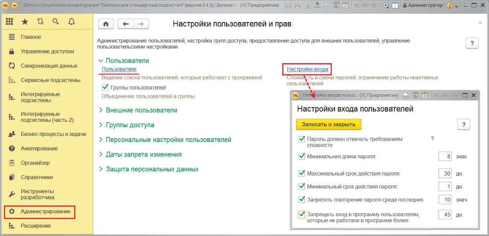Screen dimensions: 489x236
Task: Toggle the Группы пользователей checkbox
Action: tap(105, 88)
